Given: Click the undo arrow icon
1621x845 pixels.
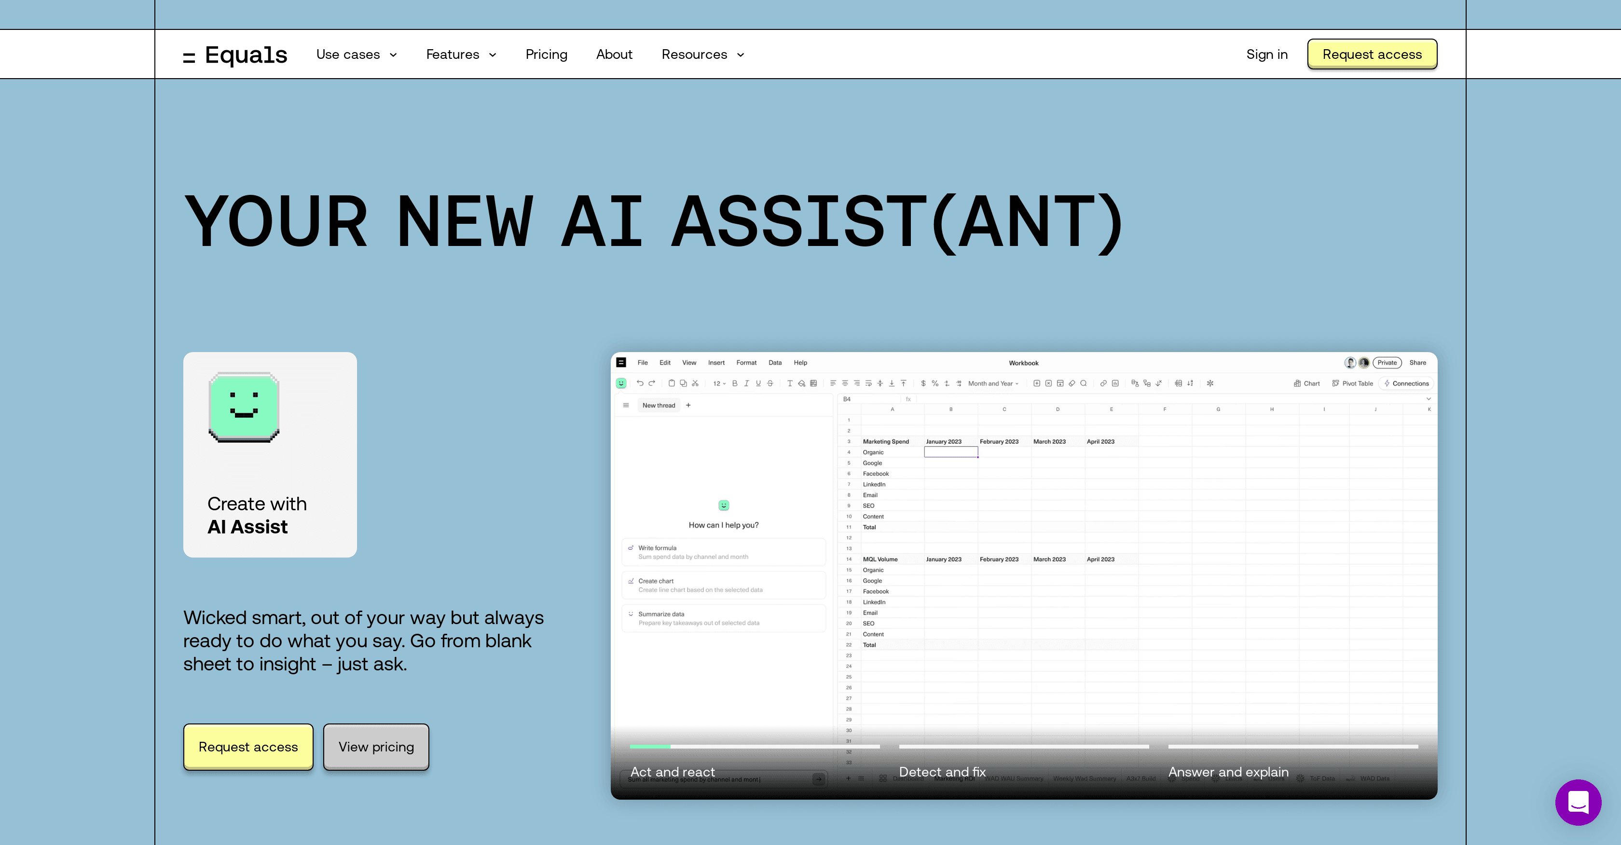Looking at the screenshot, I should coord(640,383).
